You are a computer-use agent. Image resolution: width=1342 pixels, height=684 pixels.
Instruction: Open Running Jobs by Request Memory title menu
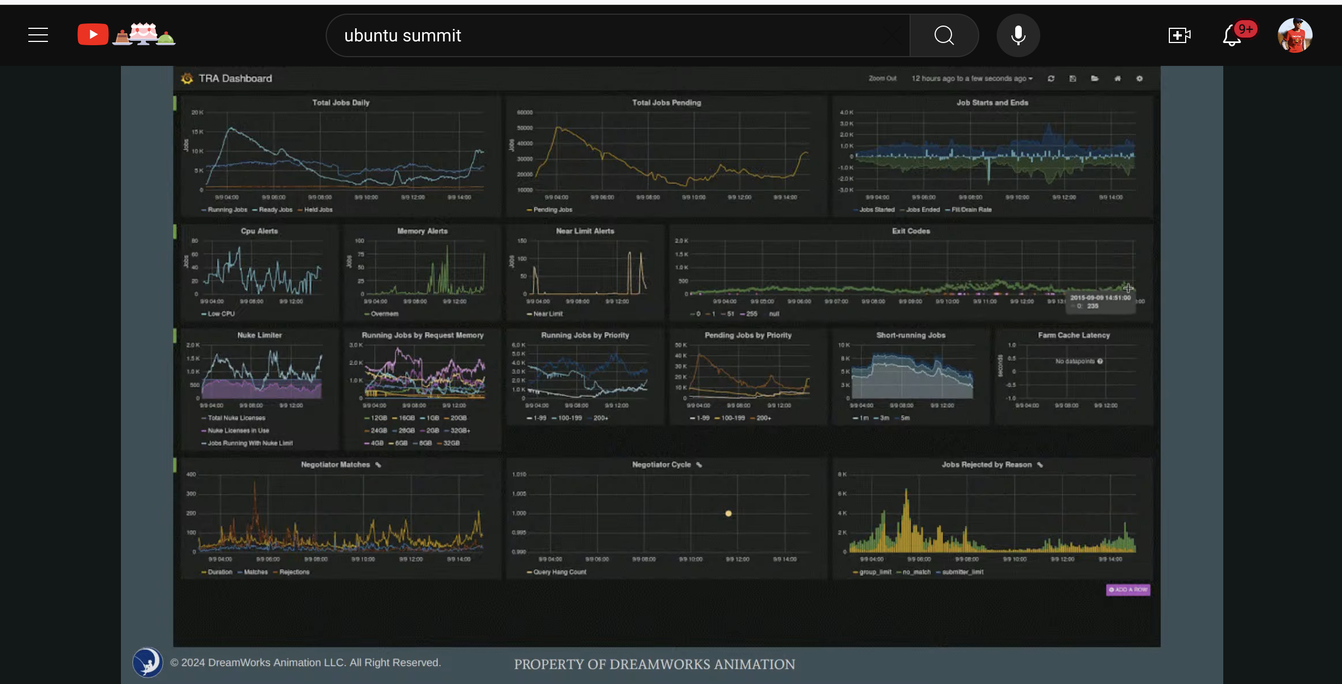click(423, 335)
